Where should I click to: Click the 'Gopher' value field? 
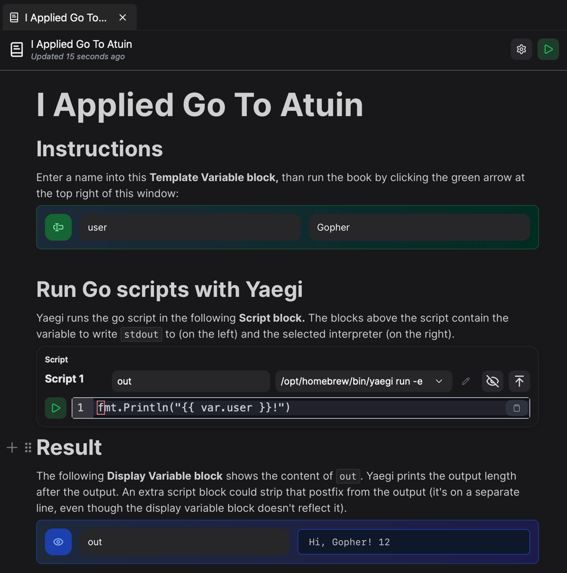point(419,227)
